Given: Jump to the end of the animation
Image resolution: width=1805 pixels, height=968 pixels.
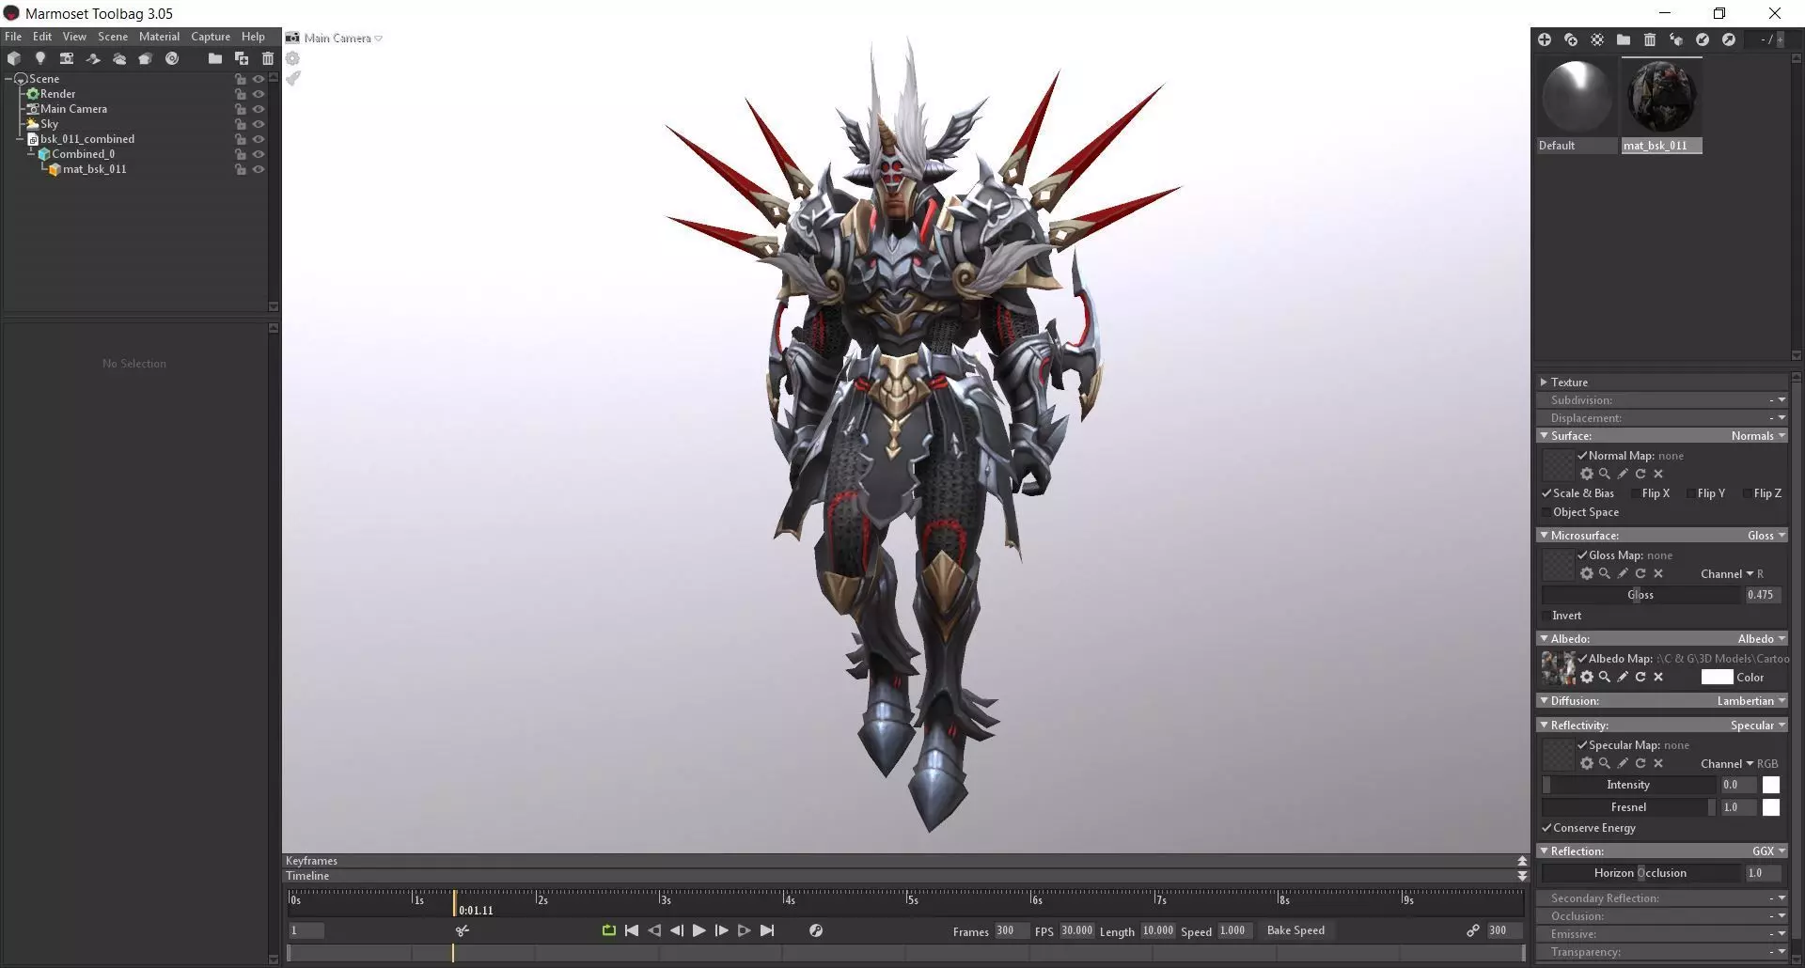Looking at the screenshot, I should click(x=767, y=930).
